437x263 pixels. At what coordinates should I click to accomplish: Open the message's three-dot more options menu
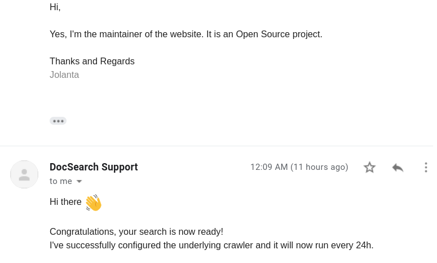click(426, 167)
